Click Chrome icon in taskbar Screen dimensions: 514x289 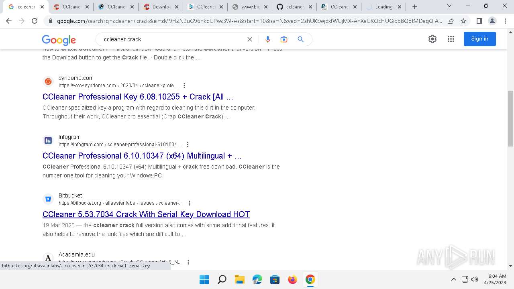tap(310, 279)
